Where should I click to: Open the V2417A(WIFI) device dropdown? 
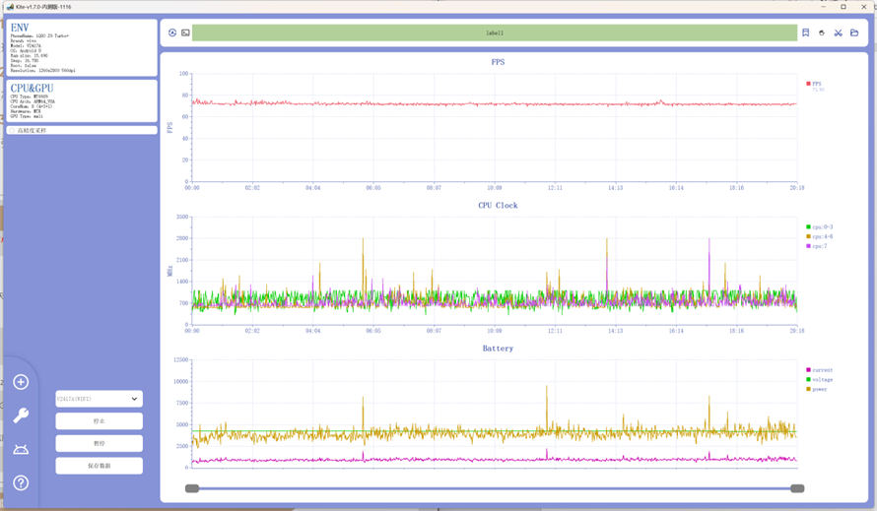99,399
